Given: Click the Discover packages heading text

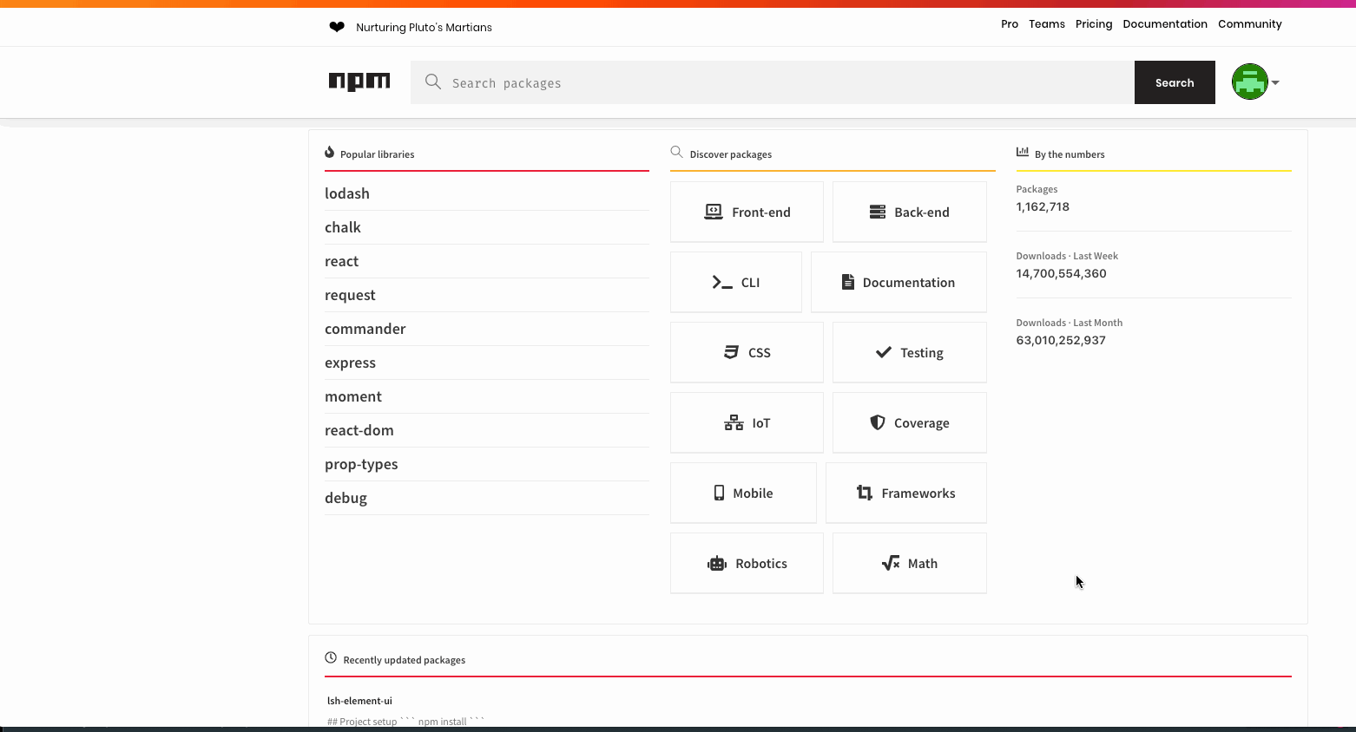Looking at the screenshot, I should [730, 154].
